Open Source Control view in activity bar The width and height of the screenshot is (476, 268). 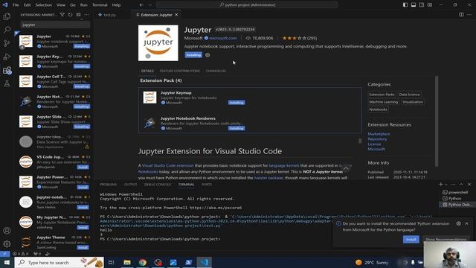(x=7, y=43)
